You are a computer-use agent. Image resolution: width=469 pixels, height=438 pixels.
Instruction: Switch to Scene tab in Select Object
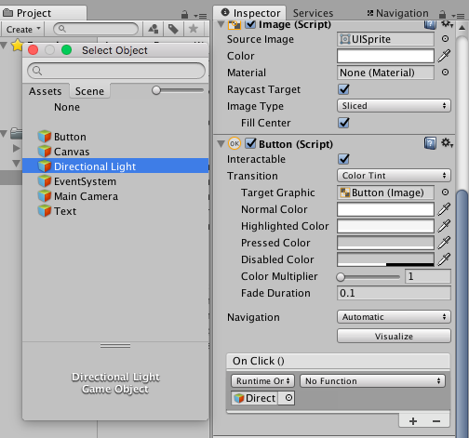tap(89, 91)
